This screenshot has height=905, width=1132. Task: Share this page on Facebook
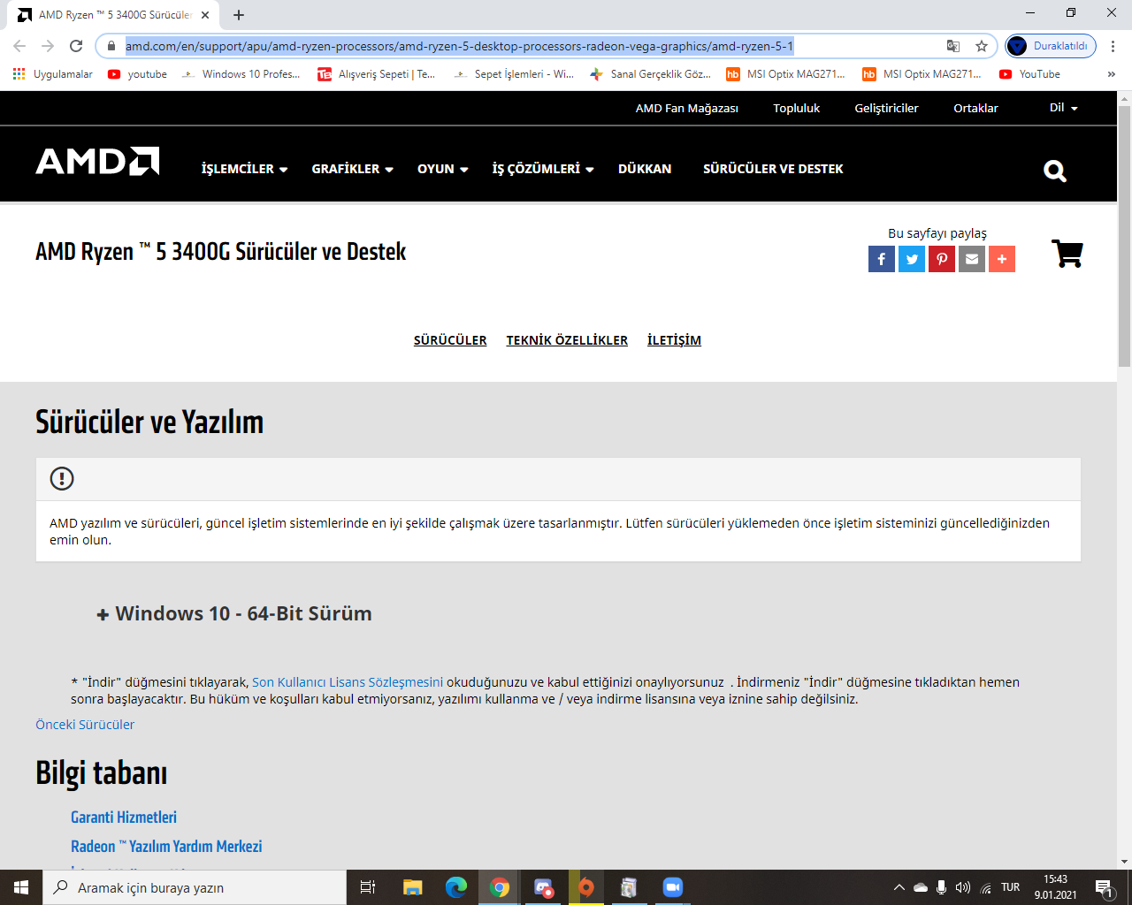pos(882,259)
